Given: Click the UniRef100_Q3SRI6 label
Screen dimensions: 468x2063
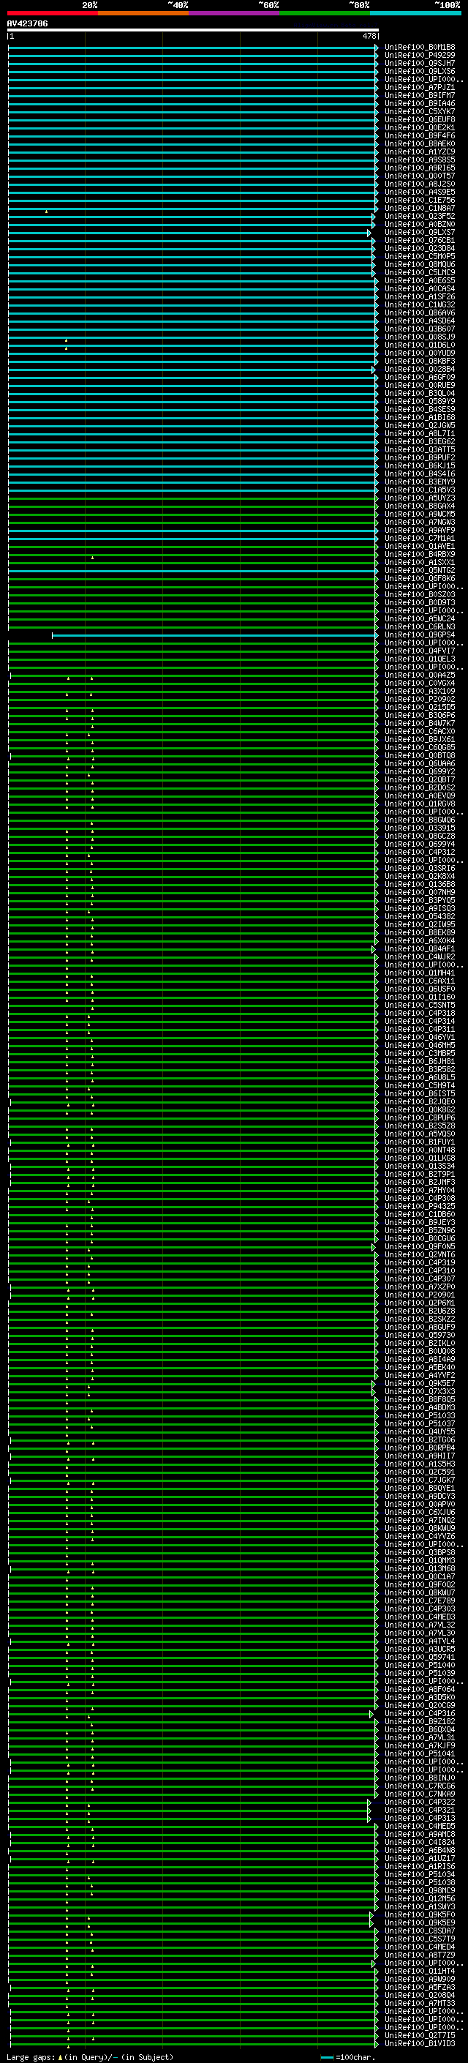Looking at the screenshot, I should pyautogui.click(x=420, y=868).
